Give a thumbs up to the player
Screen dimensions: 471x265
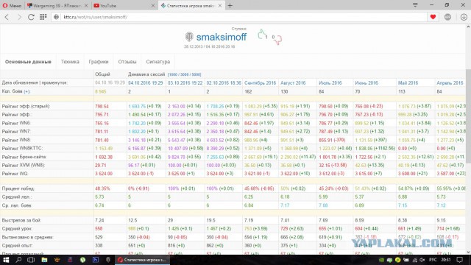pos(261,34)
